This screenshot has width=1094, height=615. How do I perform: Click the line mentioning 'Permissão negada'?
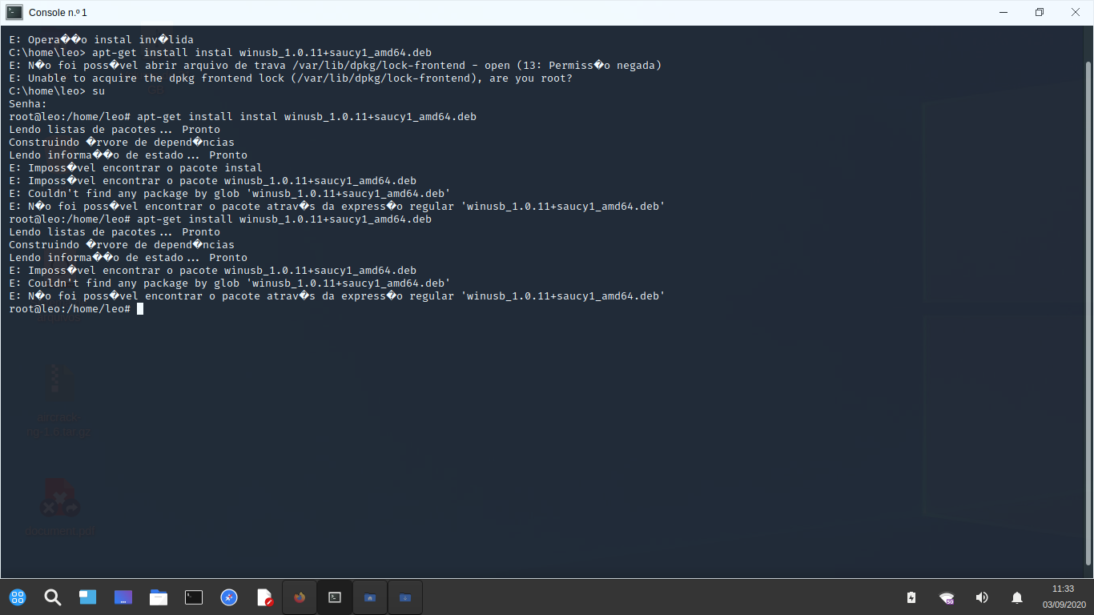tap(336, 65)
